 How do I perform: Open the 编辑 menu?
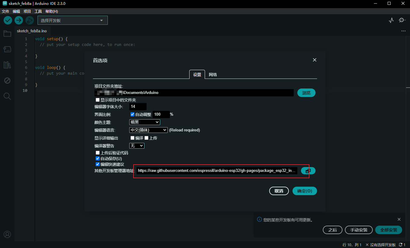16,11
